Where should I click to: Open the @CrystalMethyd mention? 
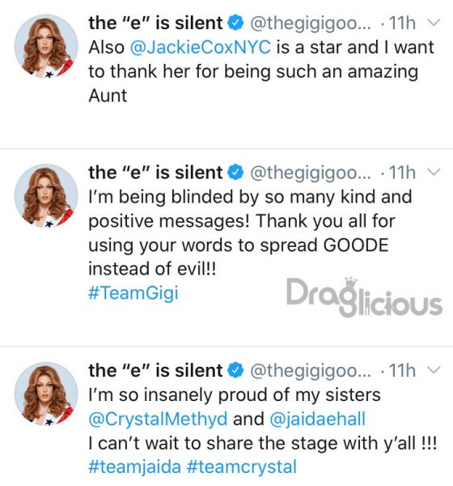[x=158, y=419]
